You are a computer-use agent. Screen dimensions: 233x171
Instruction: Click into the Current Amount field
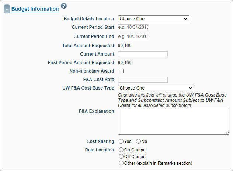(143, 54)
